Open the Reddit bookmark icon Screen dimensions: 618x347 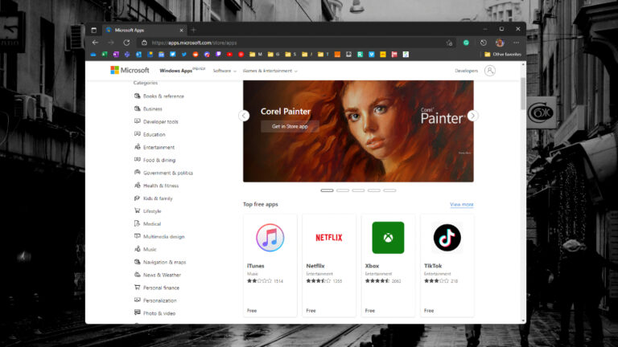tap(196, 55)
